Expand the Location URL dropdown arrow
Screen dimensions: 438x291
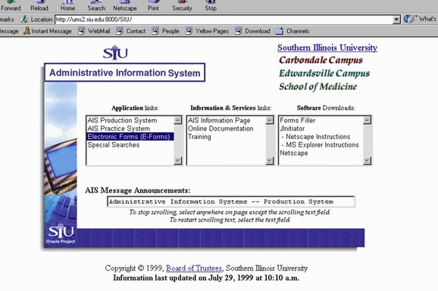click(x=396, y=20)
